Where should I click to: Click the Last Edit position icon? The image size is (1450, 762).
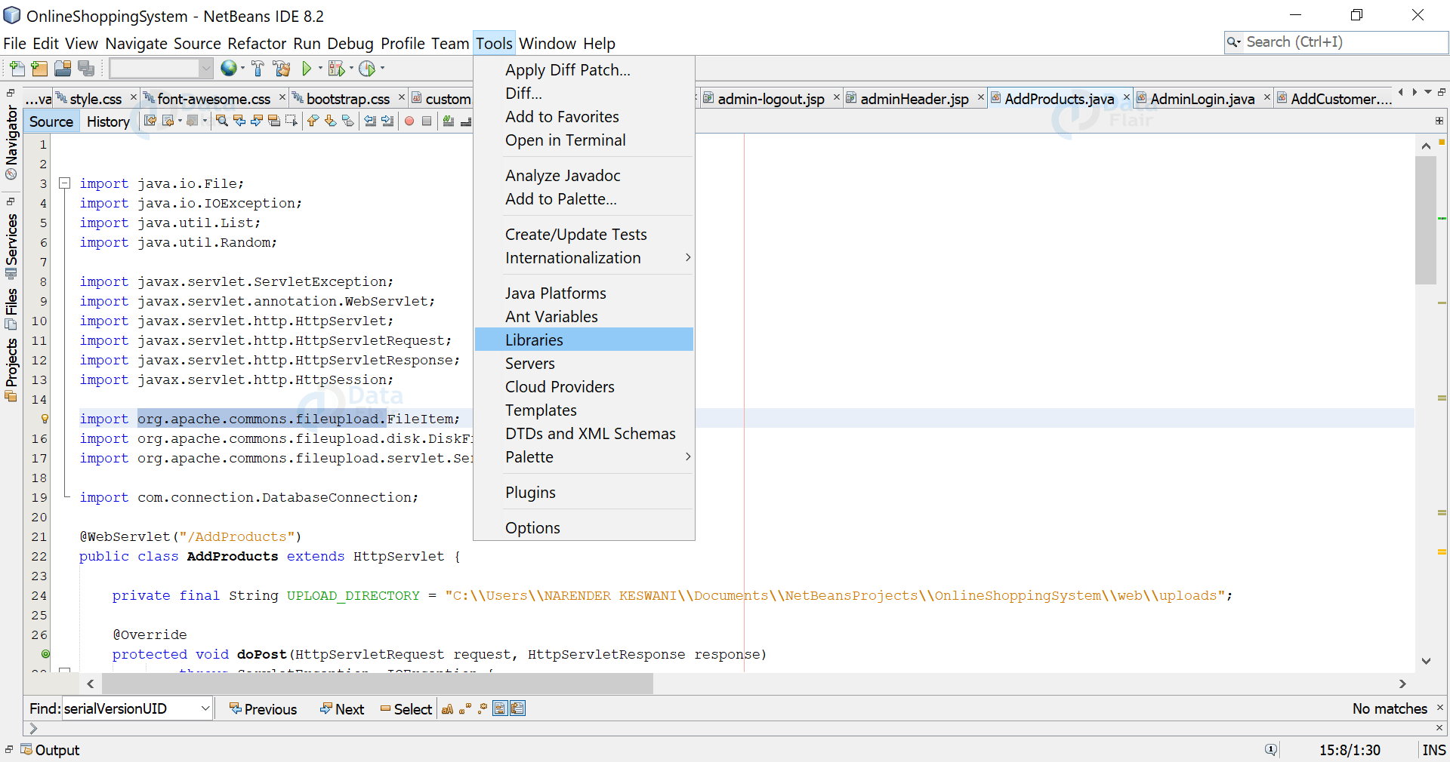click(x=150, y=121)
